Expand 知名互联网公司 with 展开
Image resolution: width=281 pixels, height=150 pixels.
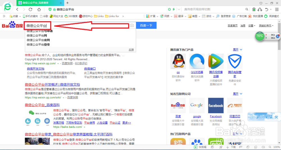pyautogui.click(x=237, y=94)
